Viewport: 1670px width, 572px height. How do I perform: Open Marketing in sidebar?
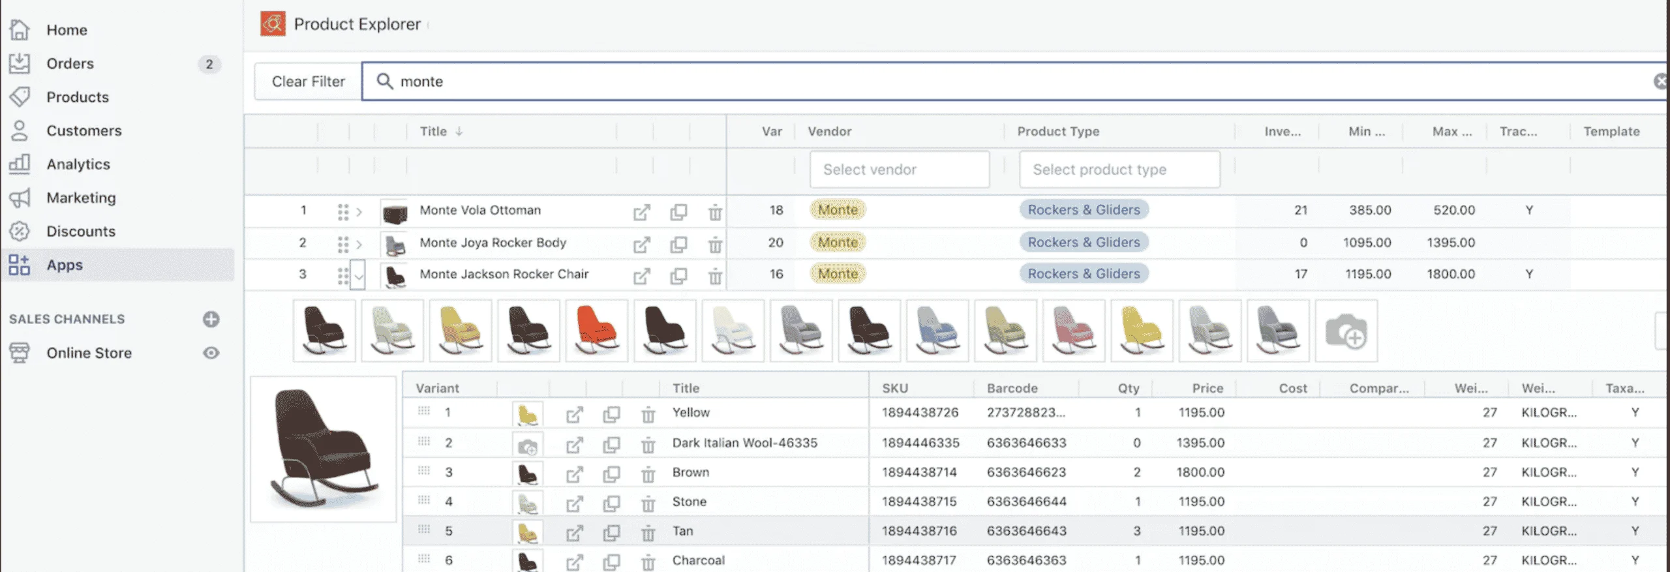coord(81,198)
